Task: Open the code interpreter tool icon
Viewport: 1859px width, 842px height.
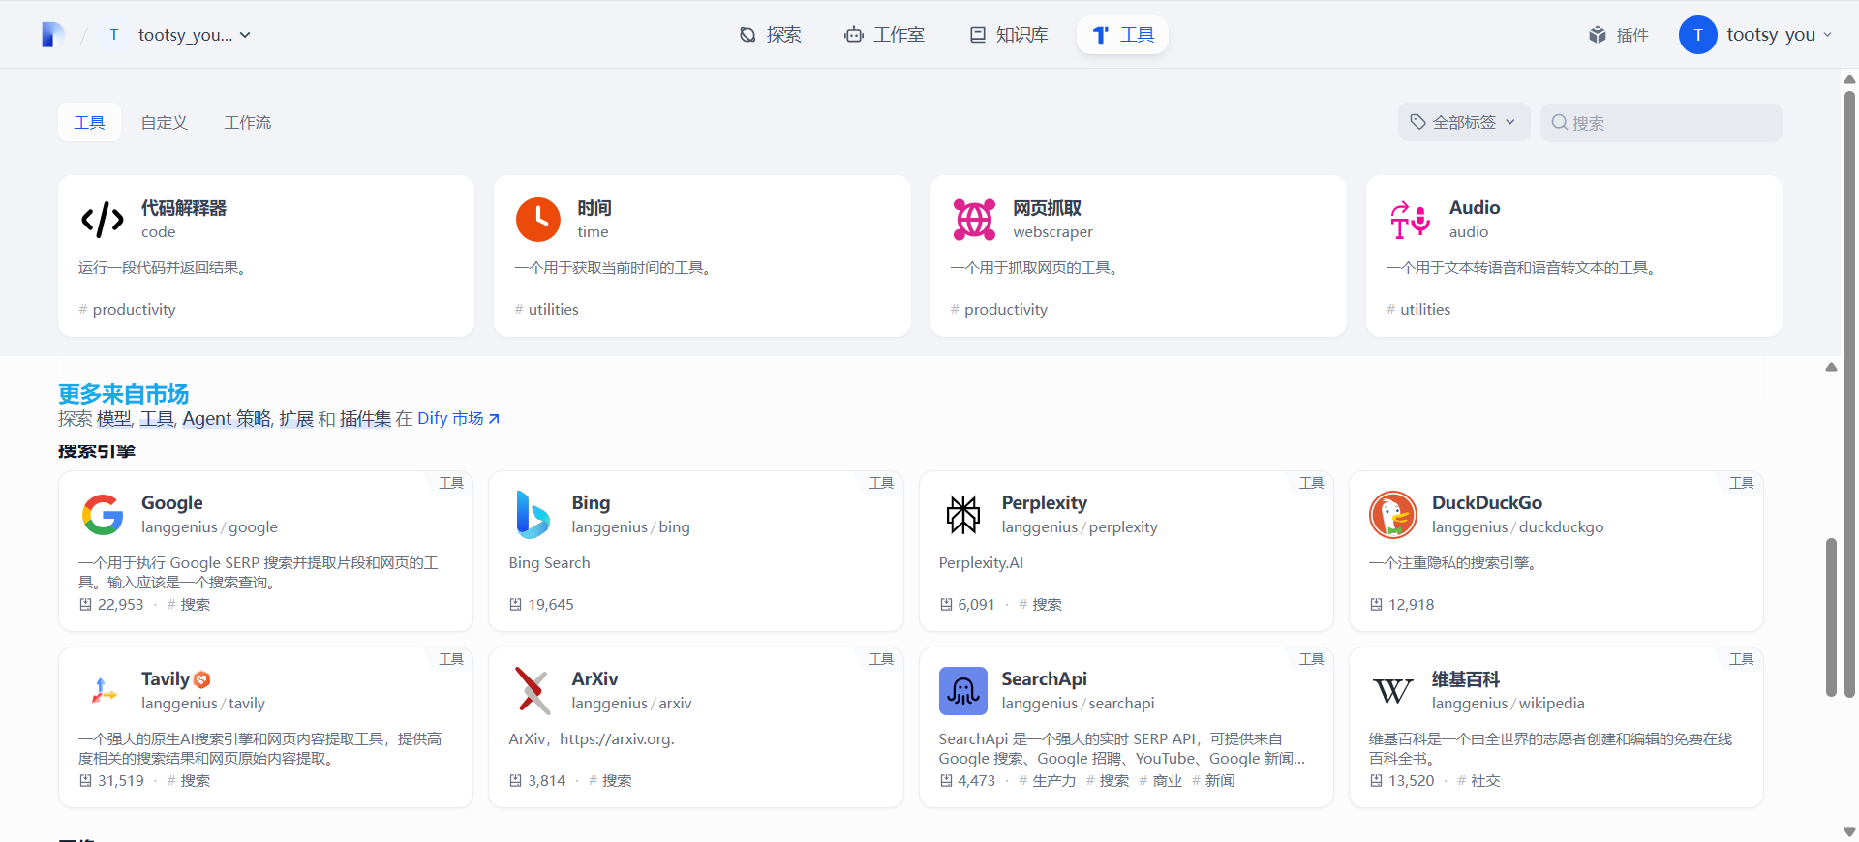Action: (103, 220)
